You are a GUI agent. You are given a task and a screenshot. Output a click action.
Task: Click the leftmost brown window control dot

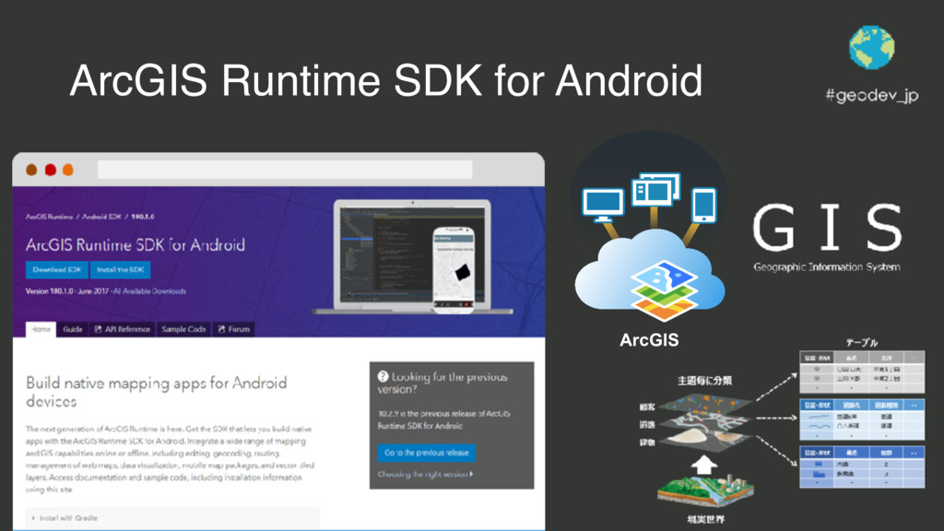(x=32, y=170)
